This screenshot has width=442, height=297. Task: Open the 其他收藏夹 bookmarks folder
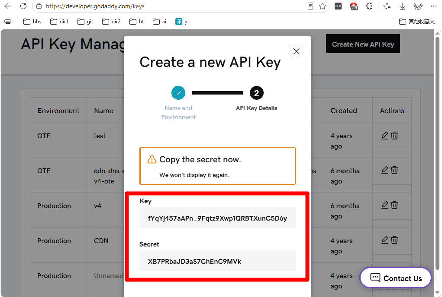[x=417, y=21]
